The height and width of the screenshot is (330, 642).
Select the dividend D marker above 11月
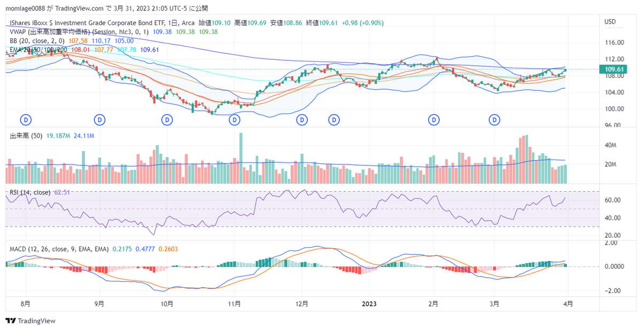[234, 119]
